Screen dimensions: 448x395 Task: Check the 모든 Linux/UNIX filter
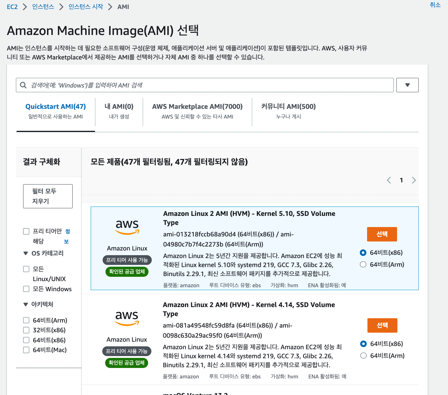26,269
